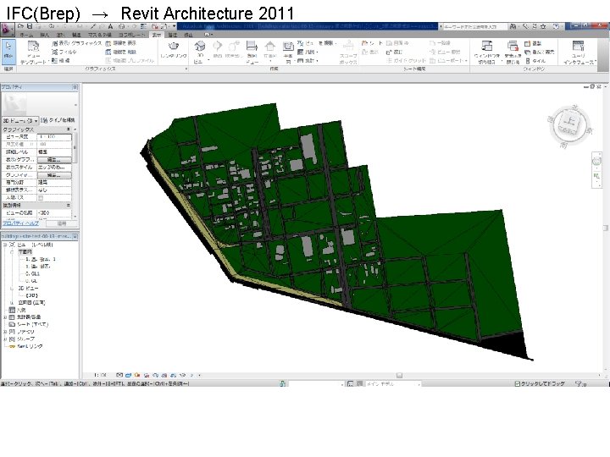
Task: Click the Visibility/Graphics Edit button in Properties
Action: pos(54,160)
